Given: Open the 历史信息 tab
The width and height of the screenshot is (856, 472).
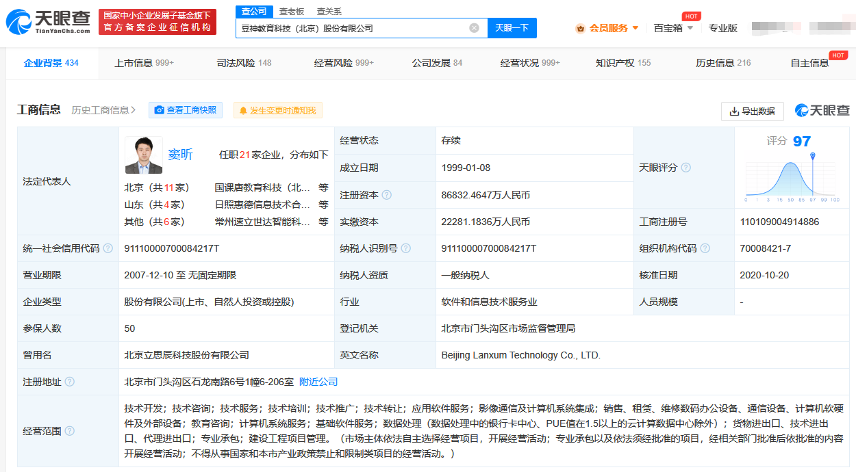Looking at the screenshot, I should (723, 63).
